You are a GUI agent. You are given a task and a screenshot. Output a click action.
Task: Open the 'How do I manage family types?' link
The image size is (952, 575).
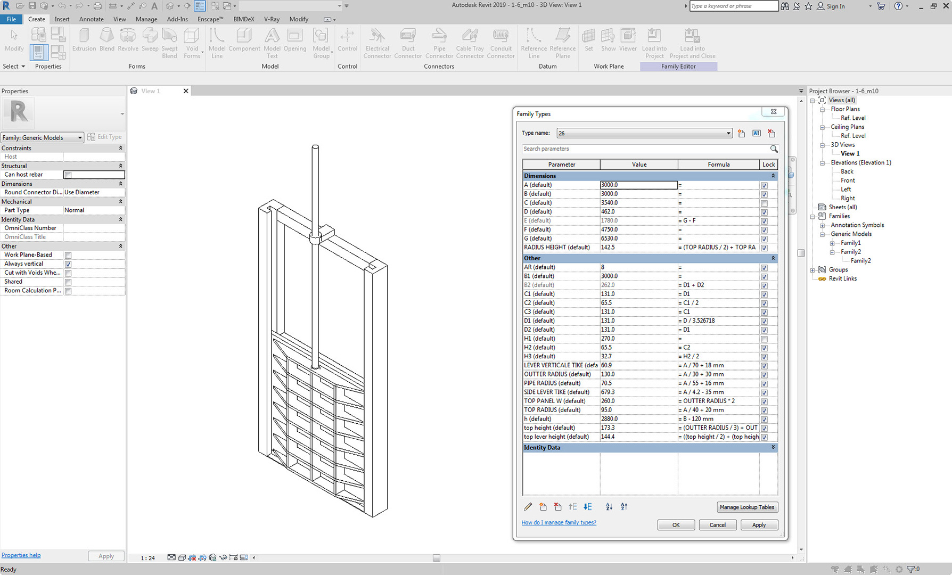click(559, 523)
